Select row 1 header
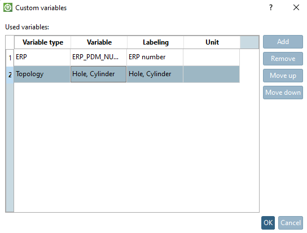The width and height of the screenshot is (307, 233). pos(10,58)
